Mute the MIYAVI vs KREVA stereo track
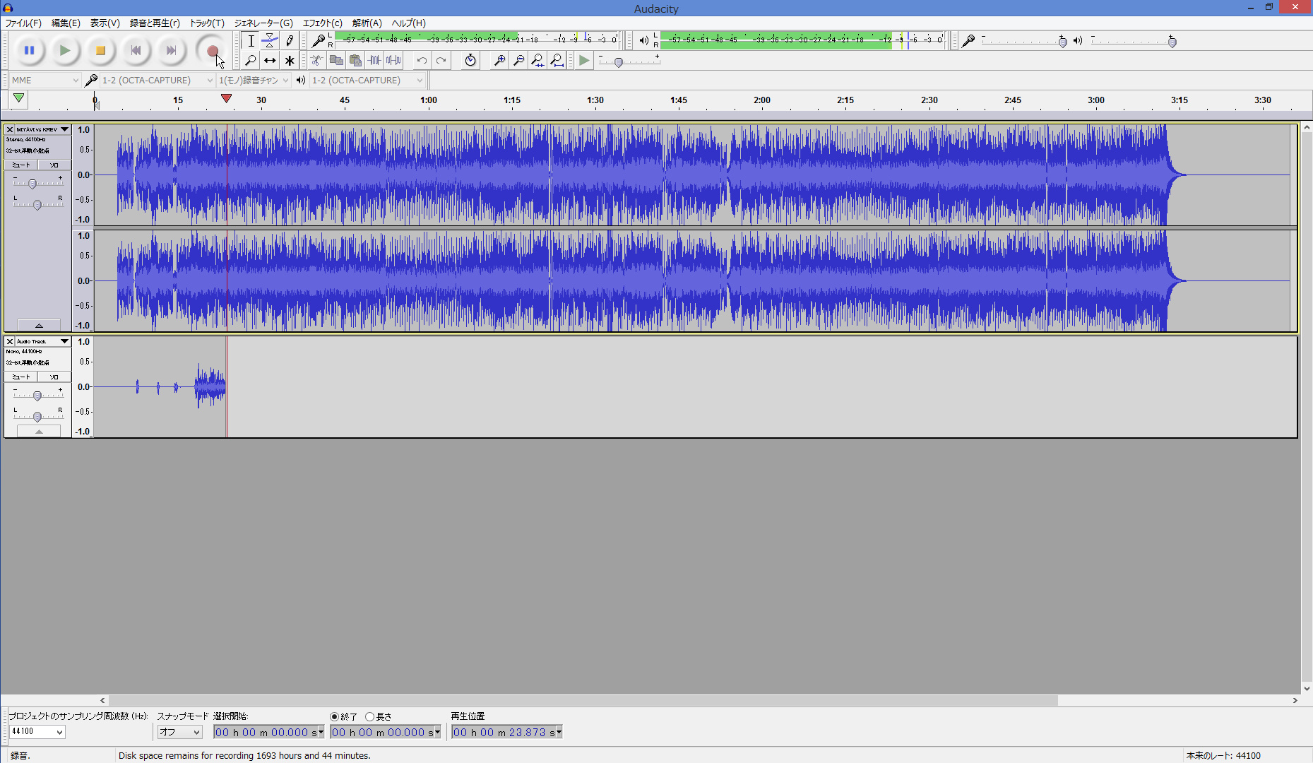This screenshot has height=763, width=1313. (21, 165)
